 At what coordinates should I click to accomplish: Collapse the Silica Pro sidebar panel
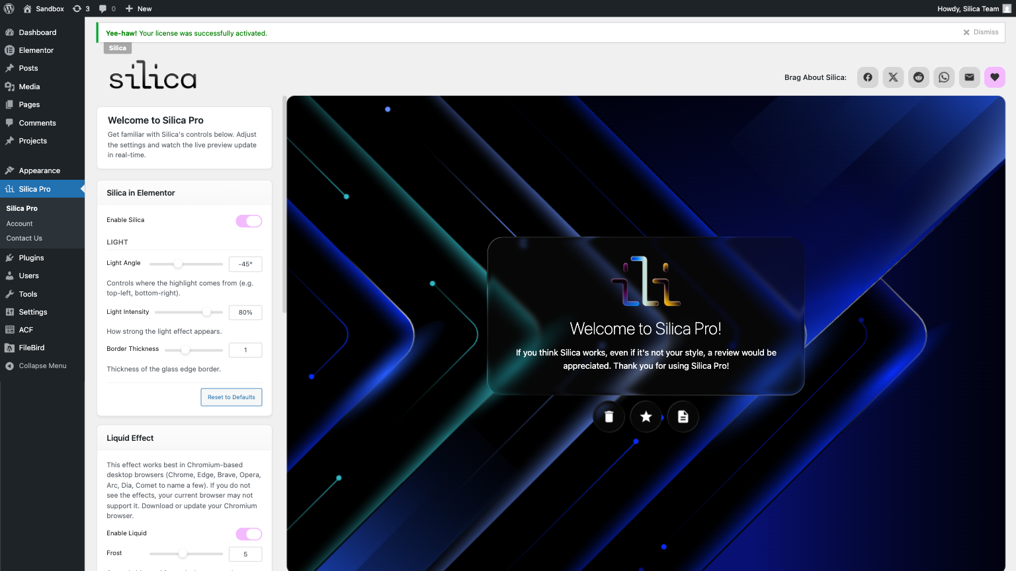click(x=83, y=188)
